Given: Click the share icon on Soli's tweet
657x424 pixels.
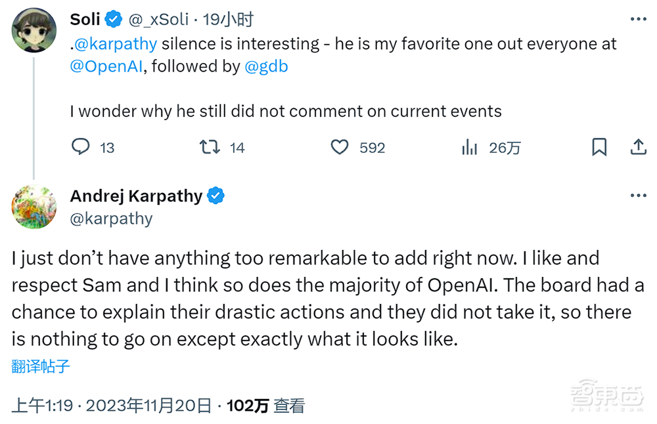Looking at the screenshot, I should 638,147.
